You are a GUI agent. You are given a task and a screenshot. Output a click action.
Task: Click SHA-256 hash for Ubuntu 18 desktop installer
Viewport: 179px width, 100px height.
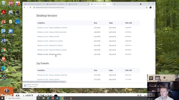point(128,27)
